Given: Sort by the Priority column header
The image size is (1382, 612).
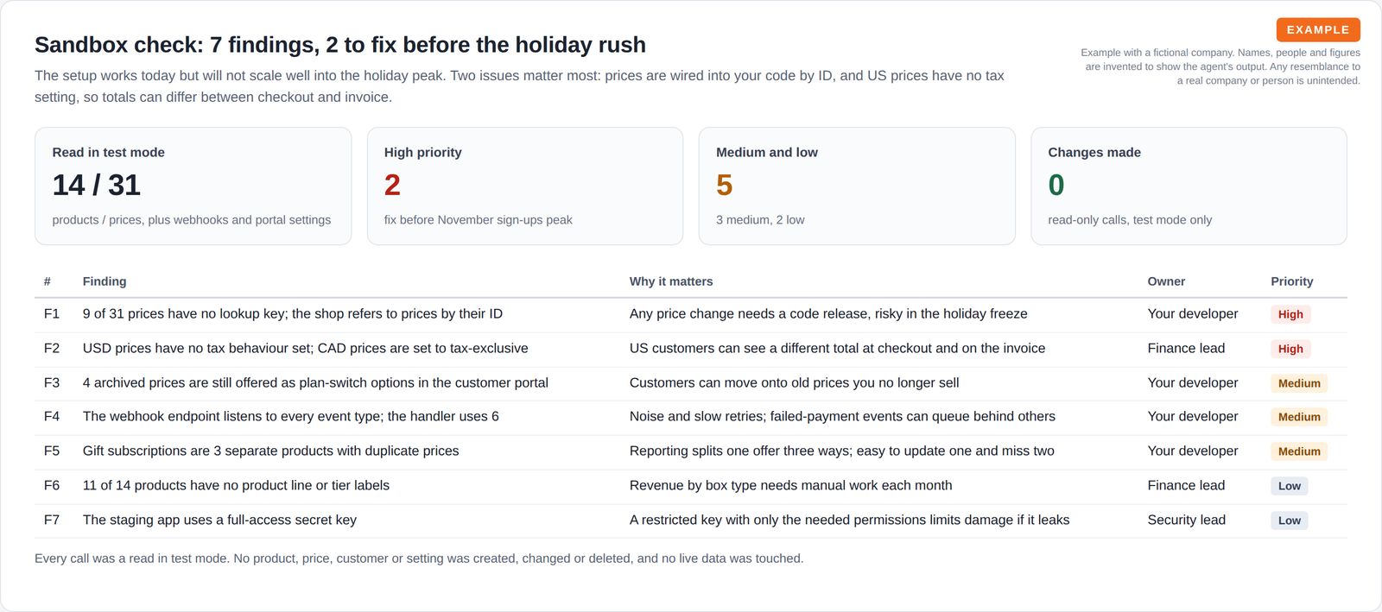Looking at the screenshot, I should tap(1291, 281).
